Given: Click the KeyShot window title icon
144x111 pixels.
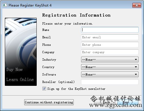Looking at the screenshot, I should click(5, 5).
